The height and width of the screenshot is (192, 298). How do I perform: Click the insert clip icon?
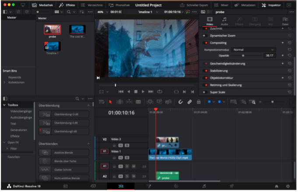[150, 102]
